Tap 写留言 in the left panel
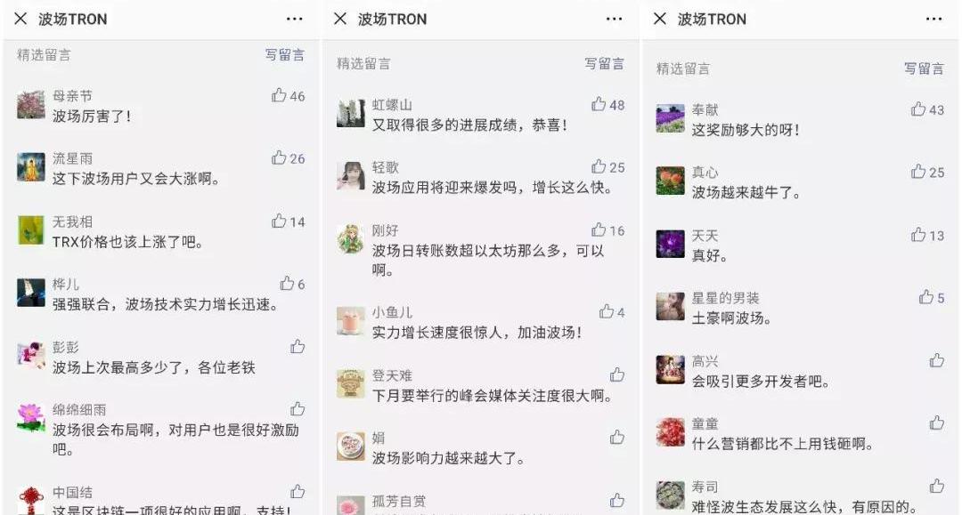 (285, 54)
